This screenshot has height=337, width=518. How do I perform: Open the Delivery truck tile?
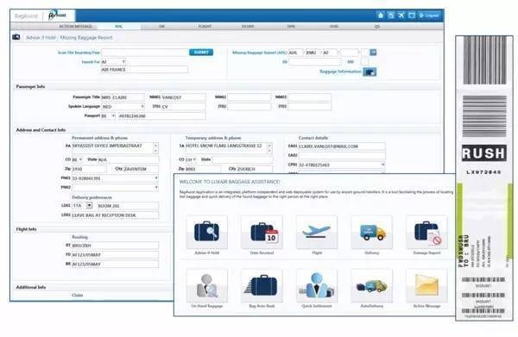tap(371, 232)
